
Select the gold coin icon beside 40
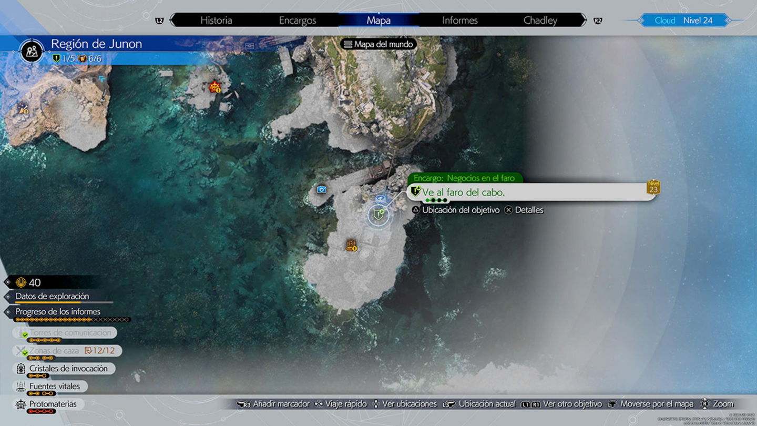(21, 282)
